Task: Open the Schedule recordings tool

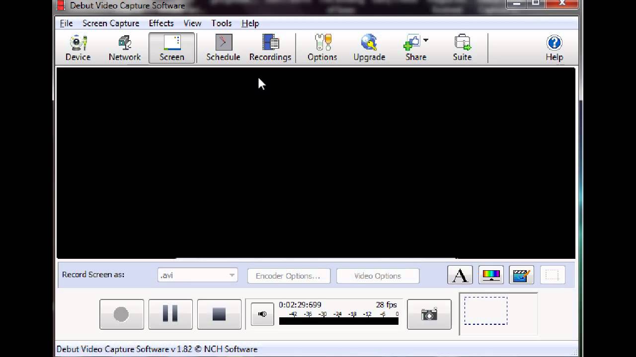Action: pos(223,48)
